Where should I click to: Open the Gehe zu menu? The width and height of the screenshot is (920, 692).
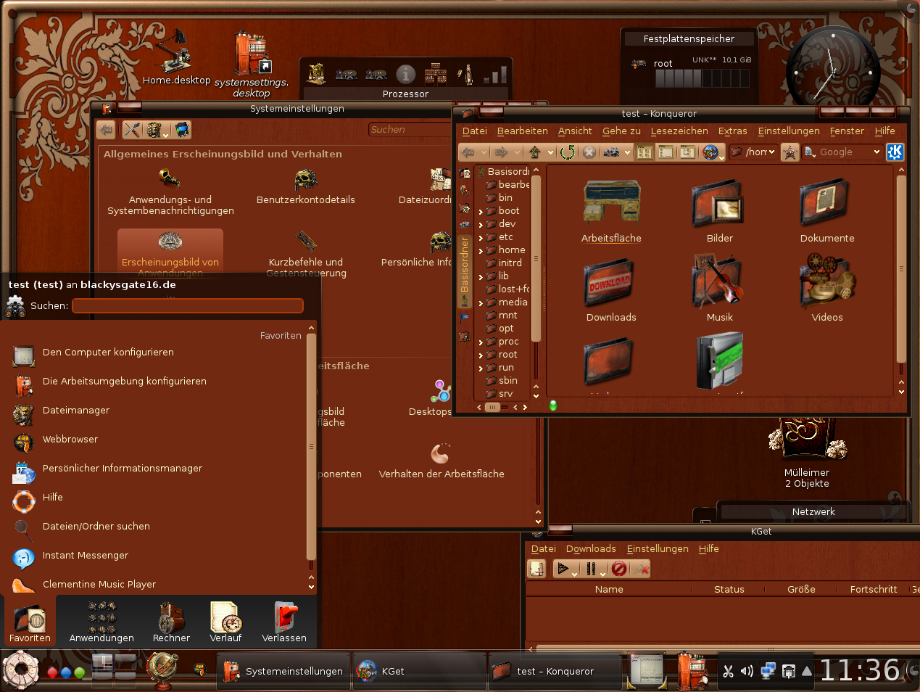[x=621, y=131]
